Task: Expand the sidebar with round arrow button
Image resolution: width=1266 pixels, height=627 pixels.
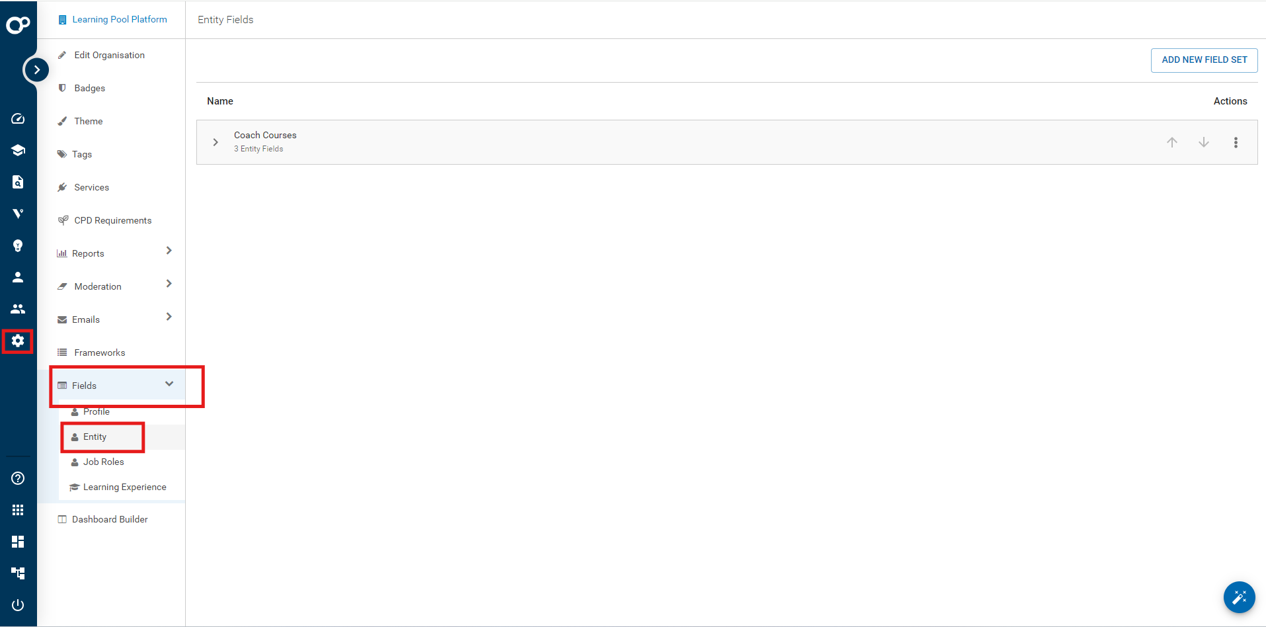Action: click(x=37, y=69)
